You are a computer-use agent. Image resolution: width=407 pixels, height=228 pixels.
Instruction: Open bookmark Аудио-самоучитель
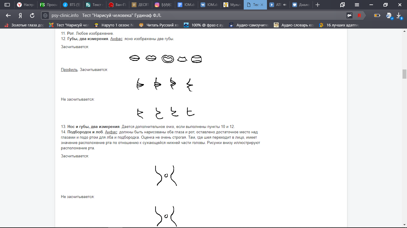tap(249, 25)
